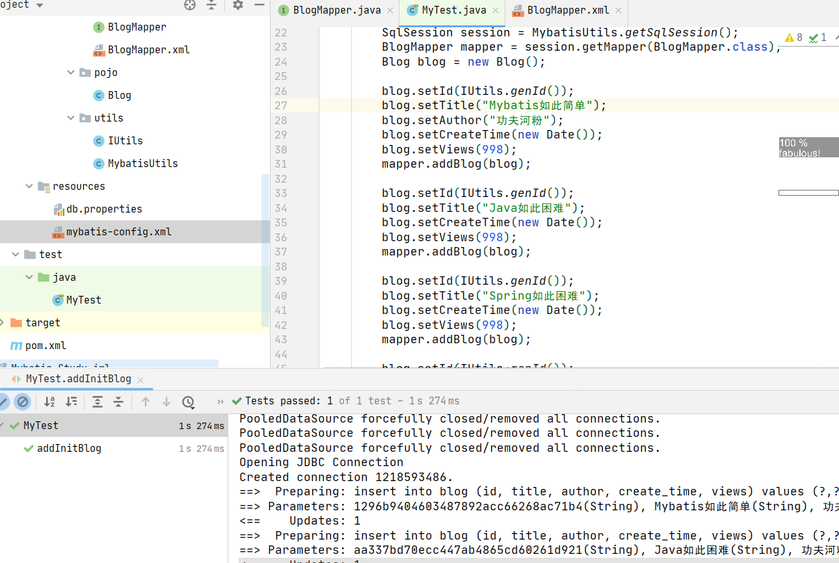
Task: Open Project panel settings gear
Action: [x=238, y=5]
